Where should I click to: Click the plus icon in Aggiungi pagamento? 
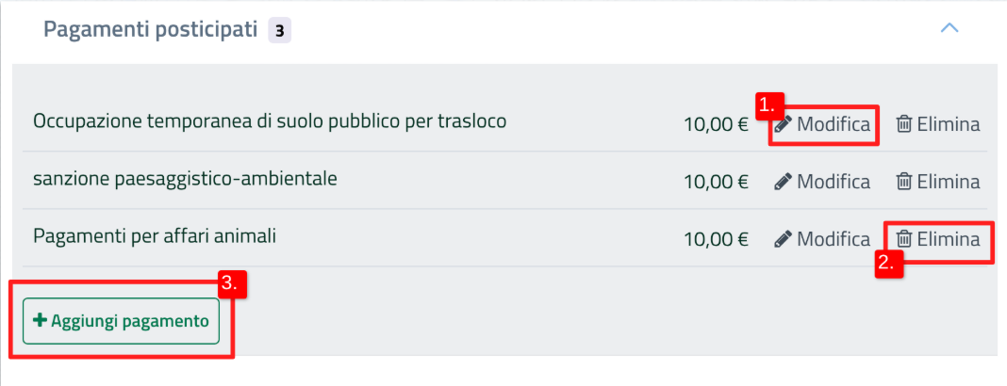[40, 321]
